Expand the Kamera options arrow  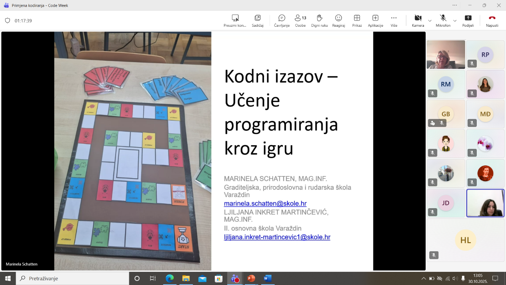[430, 21]
